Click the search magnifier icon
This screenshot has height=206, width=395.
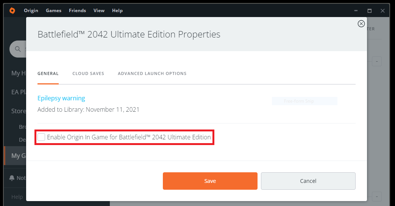tap(17, 49)
